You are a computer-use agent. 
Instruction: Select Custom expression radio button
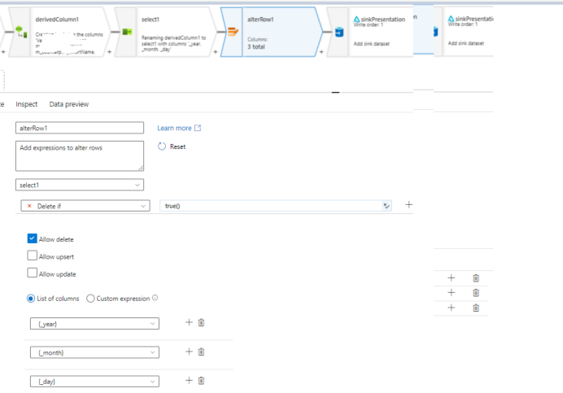90,299
